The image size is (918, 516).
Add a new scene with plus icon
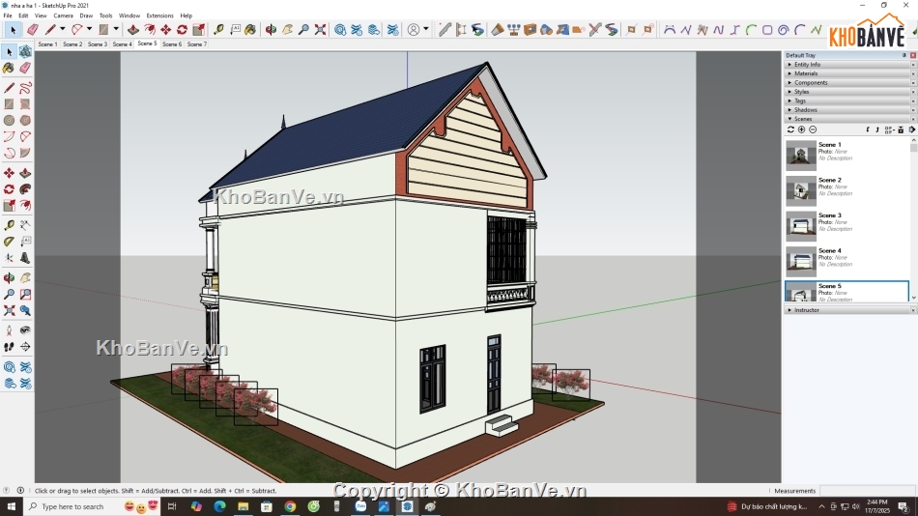coord(801,129)
